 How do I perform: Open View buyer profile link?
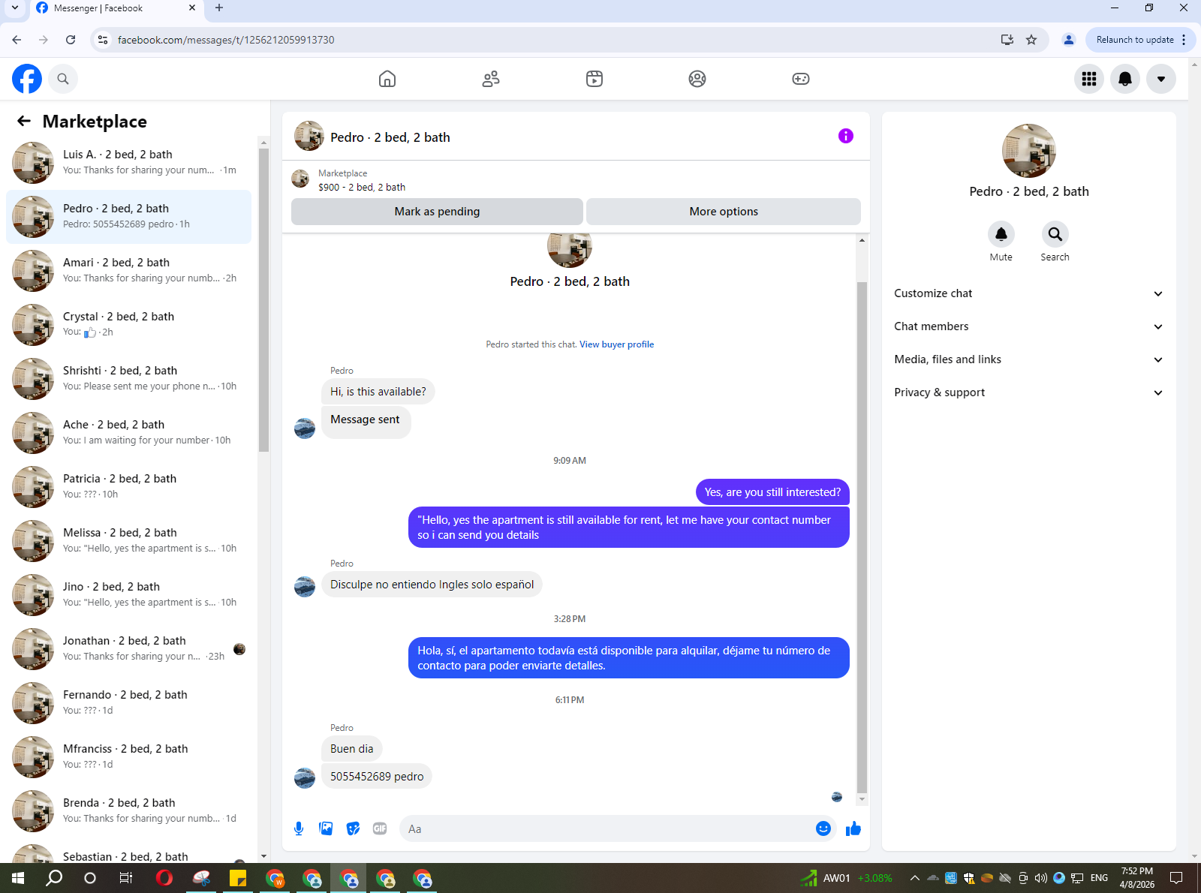tap(616, 344)
